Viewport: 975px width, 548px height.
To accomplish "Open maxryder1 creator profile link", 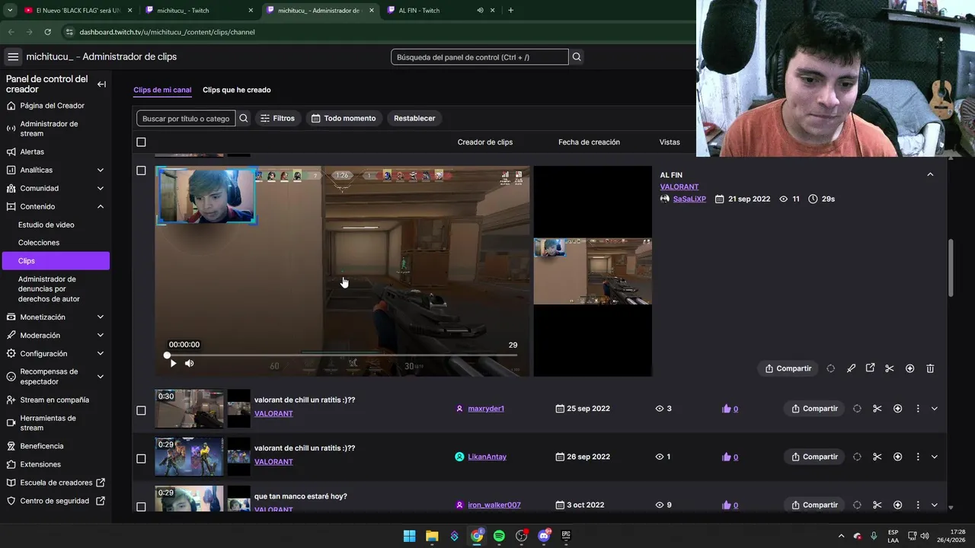I will 486,409.
